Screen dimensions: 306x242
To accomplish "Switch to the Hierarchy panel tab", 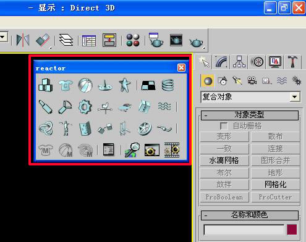I will (239, 62).
